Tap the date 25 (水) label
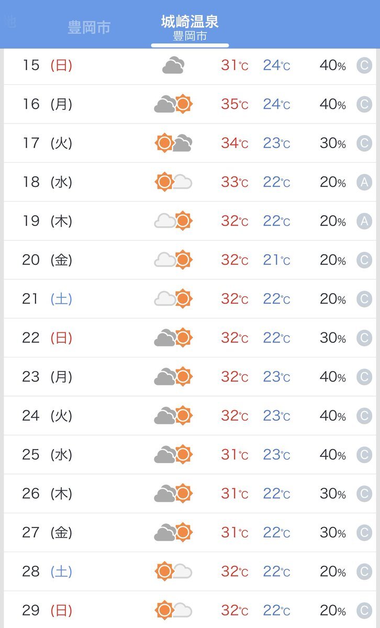The image size is (380, 628). (x=47, y=455)
